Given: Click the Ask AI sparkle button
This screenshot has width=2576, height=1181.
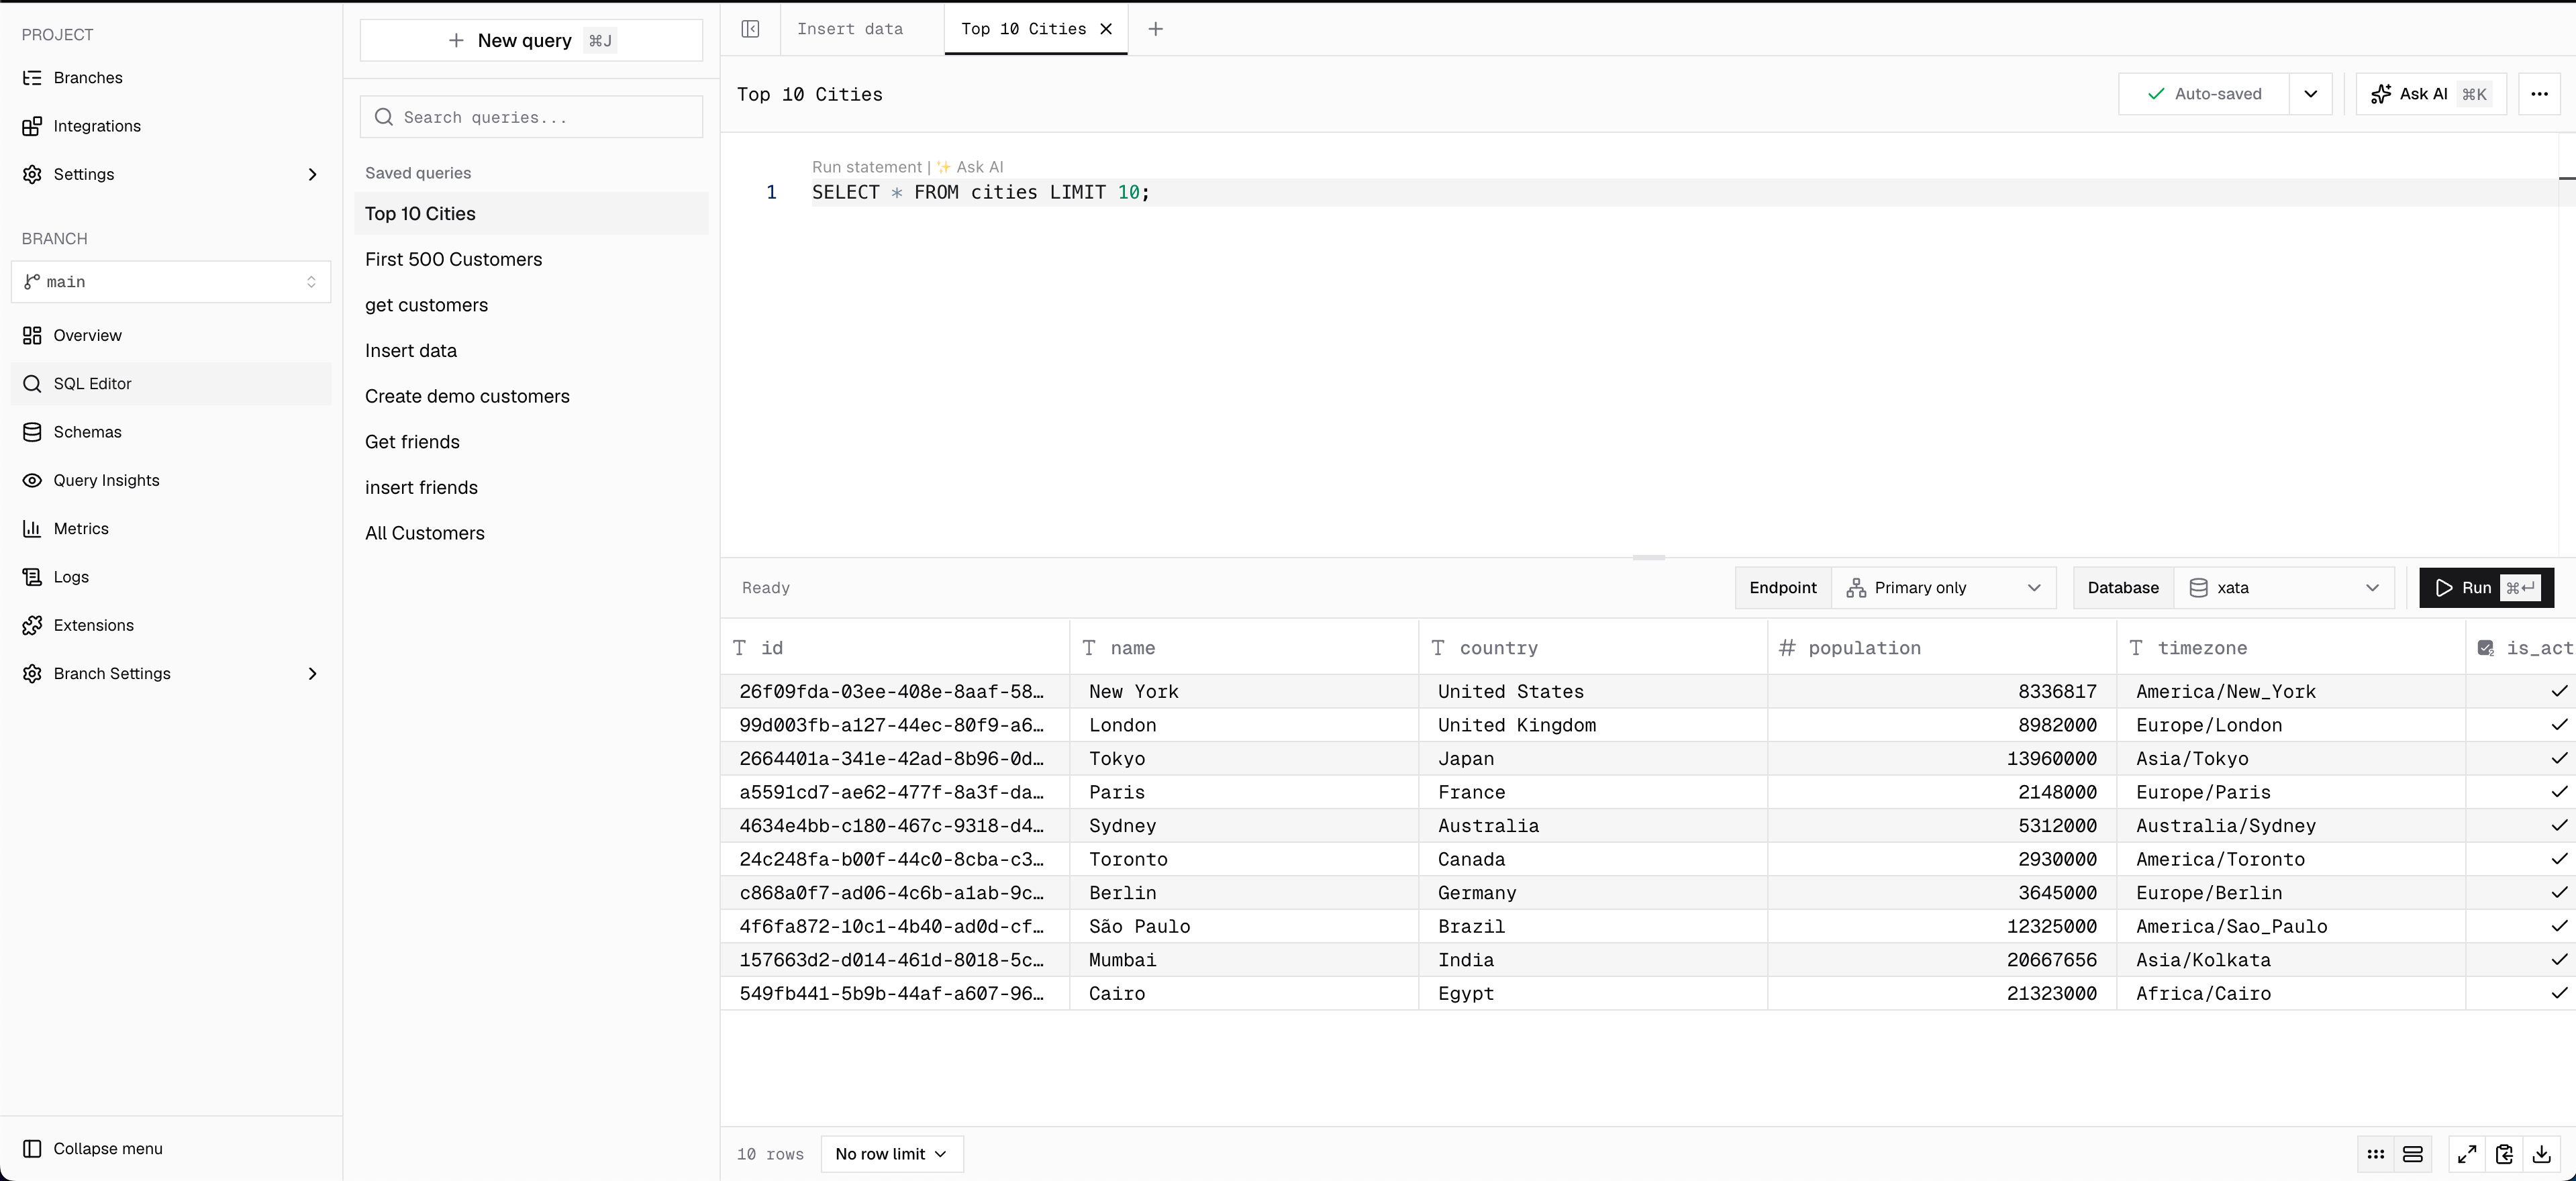Looking at the screenshot, I should point(2431,94).
